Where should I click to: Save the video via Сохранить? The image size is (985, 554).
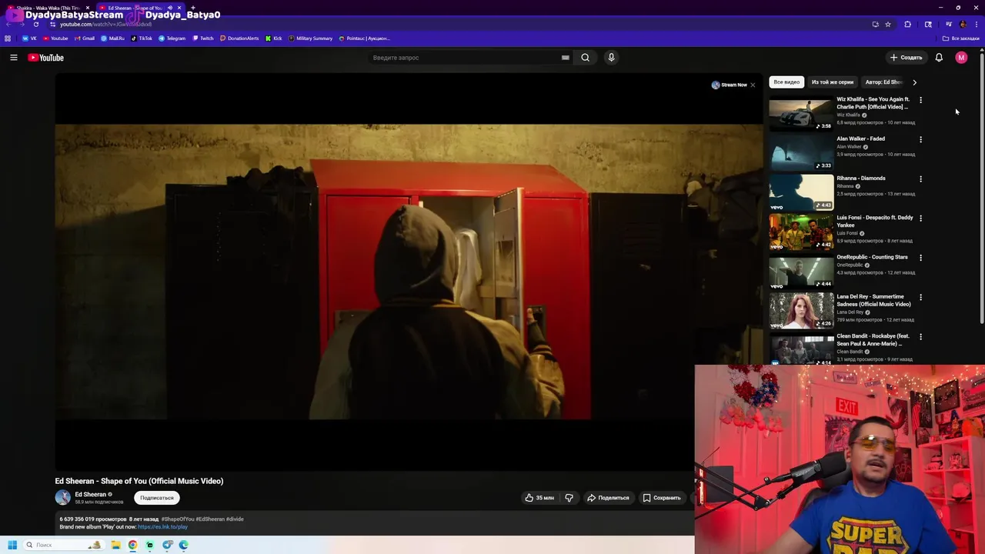(x=662, y=498)
